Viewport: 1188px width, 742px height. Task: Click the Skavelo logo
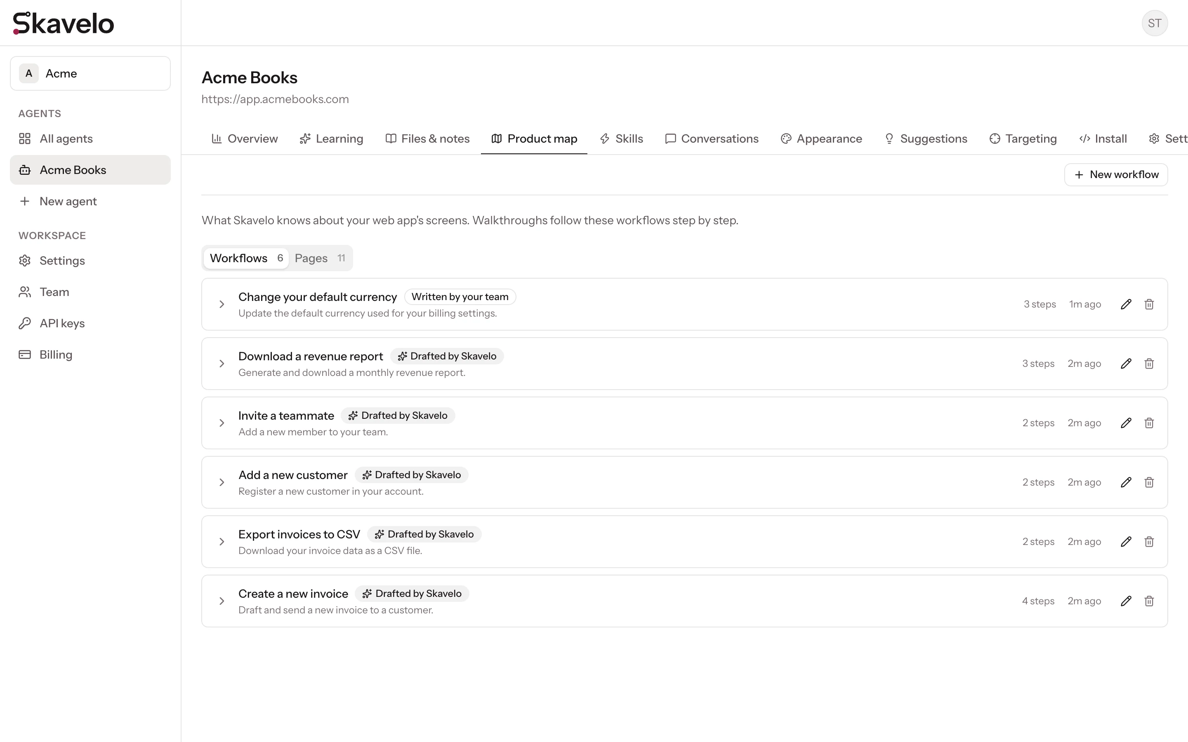tap(64, 23)
